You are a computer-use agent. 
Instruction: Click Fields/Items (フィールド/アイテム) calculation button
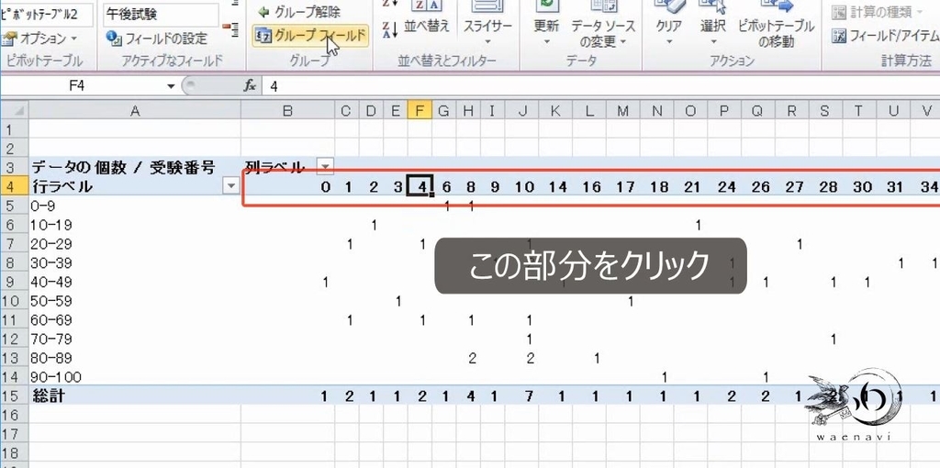[x=885, y=37]
